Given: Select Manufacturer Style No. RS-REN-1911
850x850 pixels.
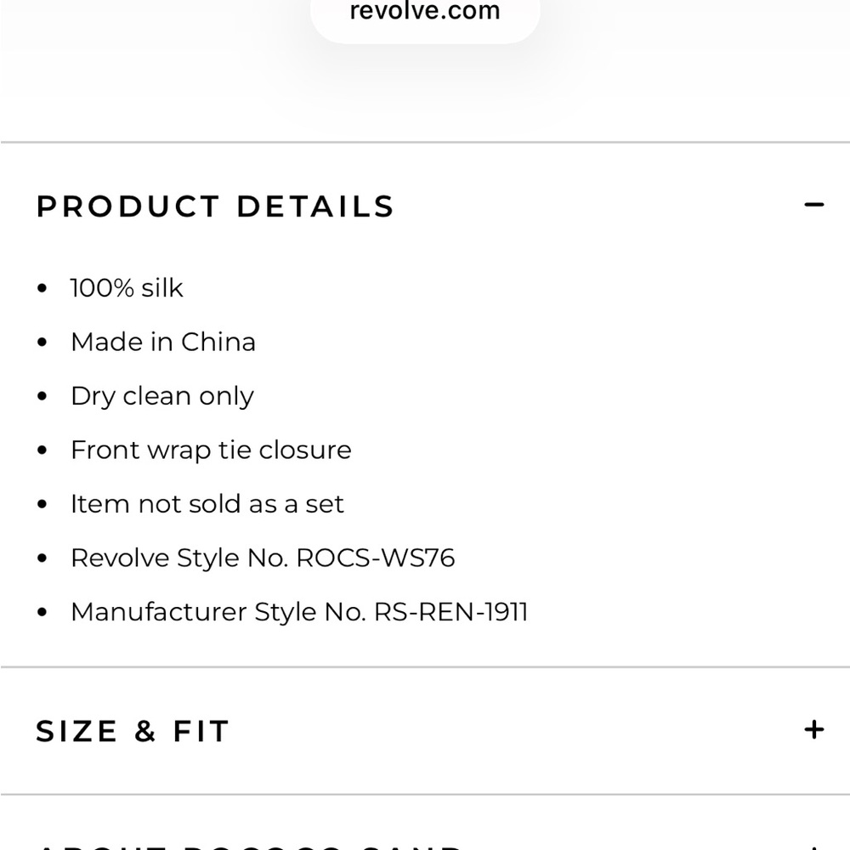Looking at the screenshot, I should [x=299, y=612].
